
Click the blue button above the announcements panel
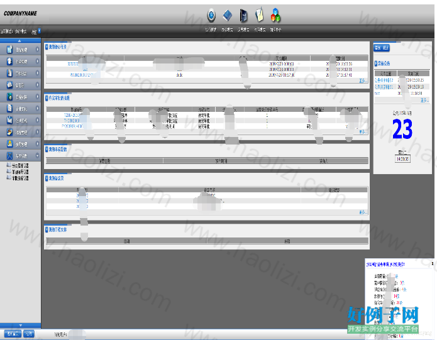tap(382, 48)
